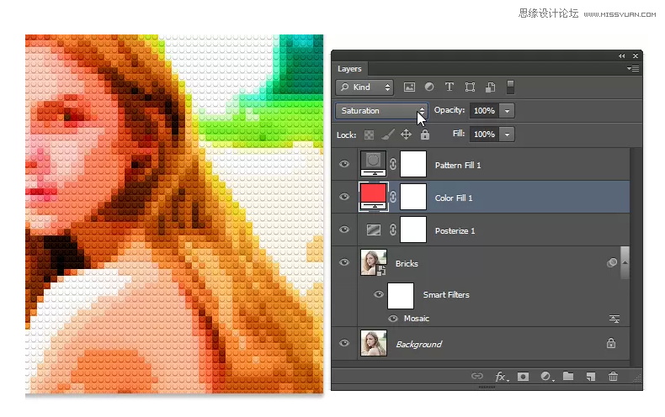Hide the Color Fill 1 layer

click(344, 197)
